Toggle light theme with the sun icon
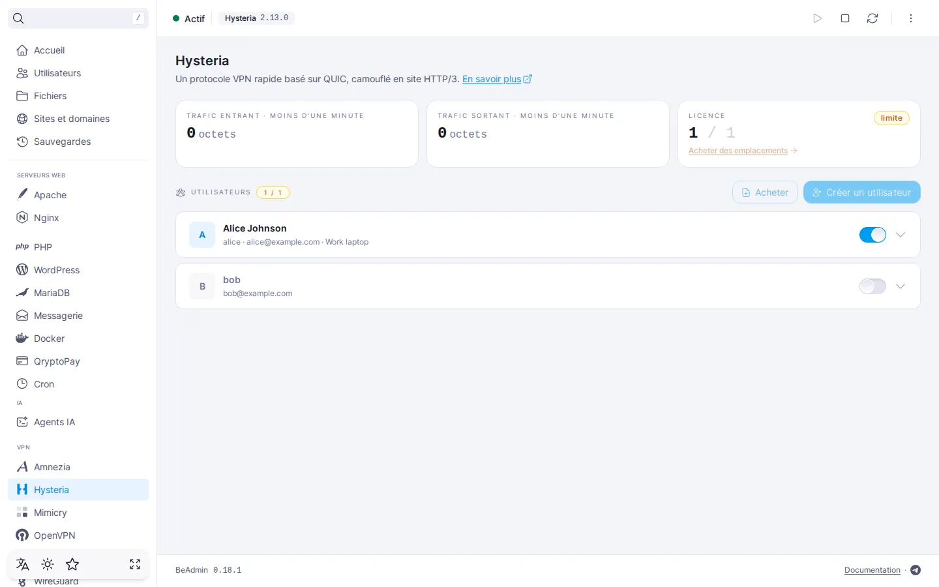Image resolution: width=939 pixels, height=587 pixels. [48, 564]
